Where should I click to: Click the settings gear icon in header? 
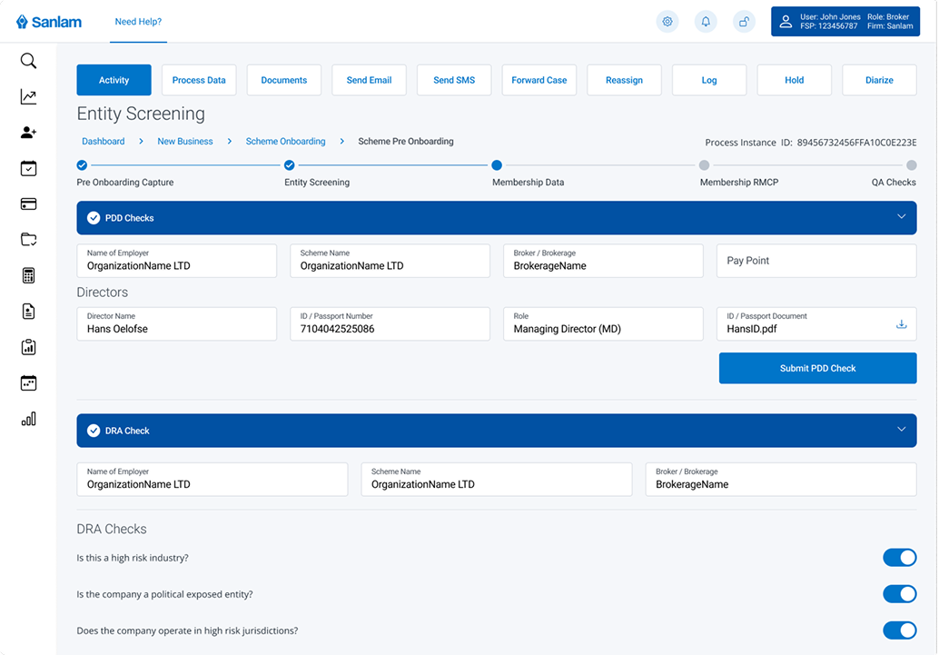(667, 22)
